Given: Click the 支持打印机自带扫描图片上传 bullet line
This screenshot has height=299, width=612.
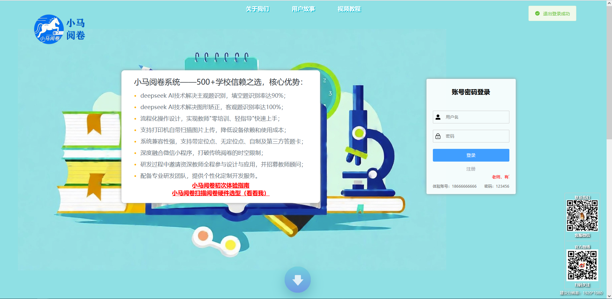Looking at the screenshot, I should click(213, 130).
